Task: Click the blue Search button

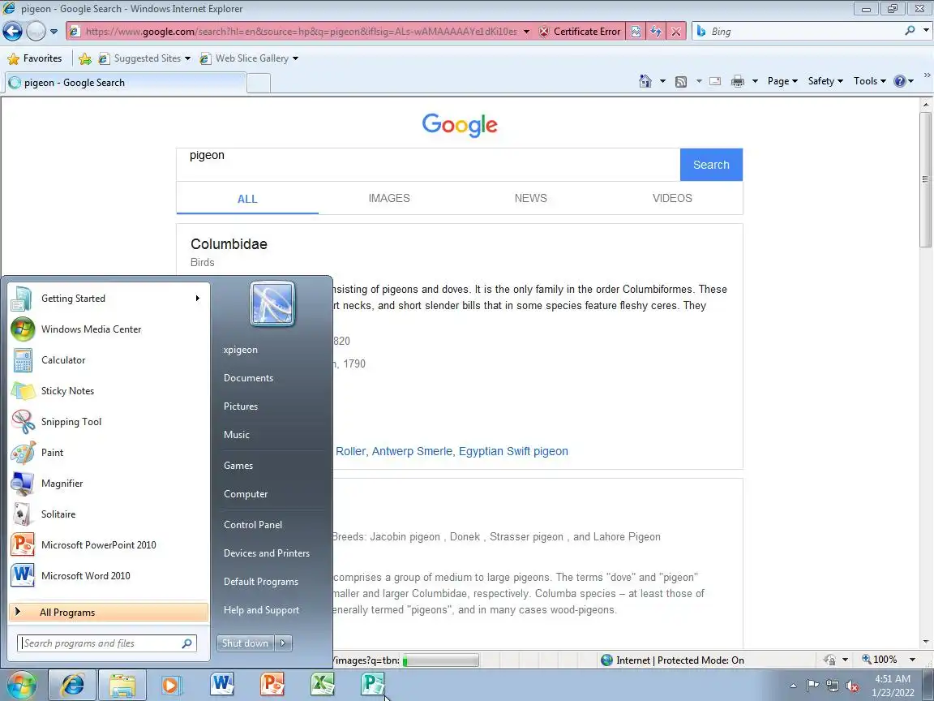Action: pos(711,165)
